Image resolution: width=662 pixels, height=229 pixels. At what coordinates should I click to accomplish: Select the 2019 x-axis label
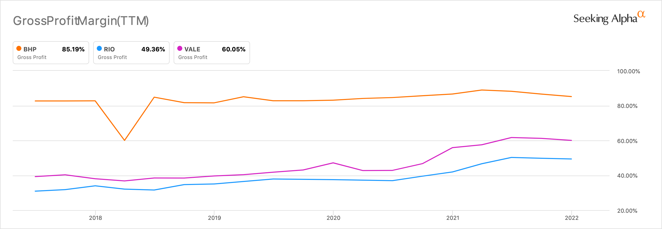[214, 218]
